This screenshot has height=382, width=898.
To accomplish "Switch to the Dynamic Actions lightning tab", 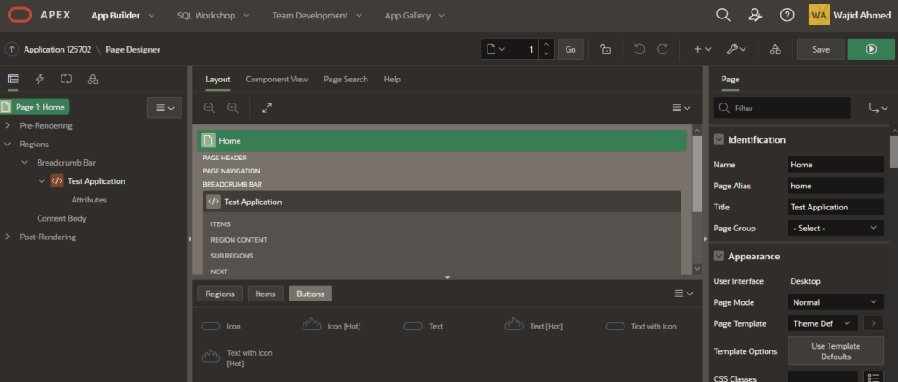I will point(39,79).
